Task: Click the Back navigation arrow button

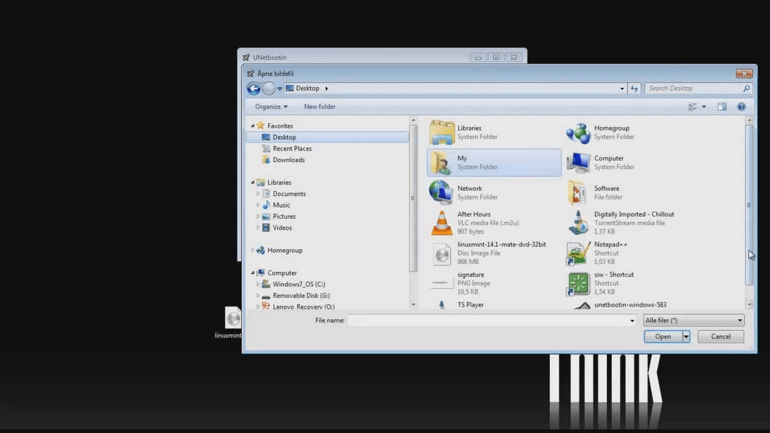Action: pyautogui.click(x=253, y=89)
